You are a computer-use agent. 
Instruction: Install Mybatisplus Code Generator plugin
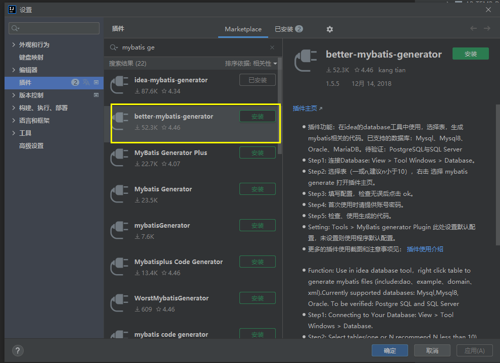click(x=258, y=262)
